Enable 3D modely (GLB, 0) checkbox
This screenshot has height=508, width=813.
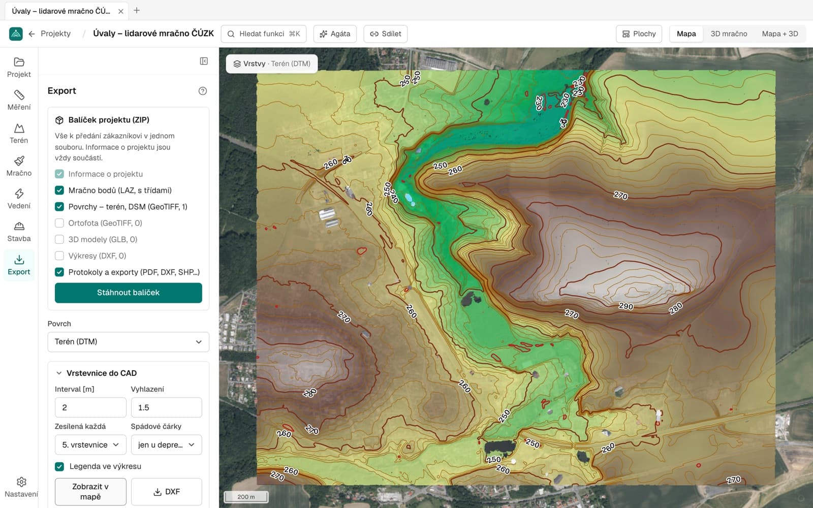pyautogui.click(x=59, y=239)
